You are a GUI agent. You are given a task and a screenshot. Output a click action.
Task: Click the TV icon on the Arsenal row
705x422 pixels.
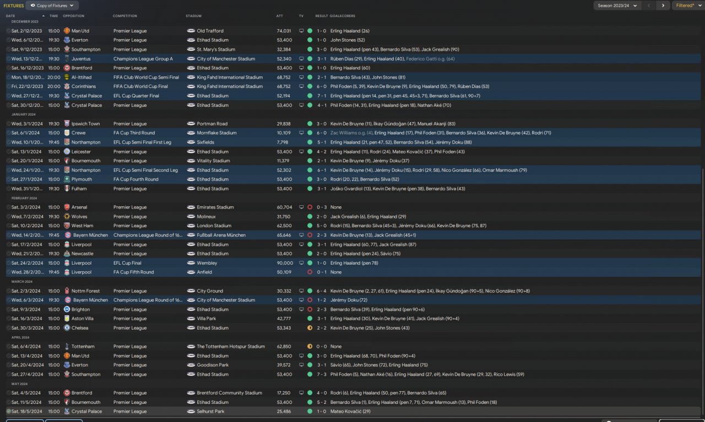coord(301,207)
